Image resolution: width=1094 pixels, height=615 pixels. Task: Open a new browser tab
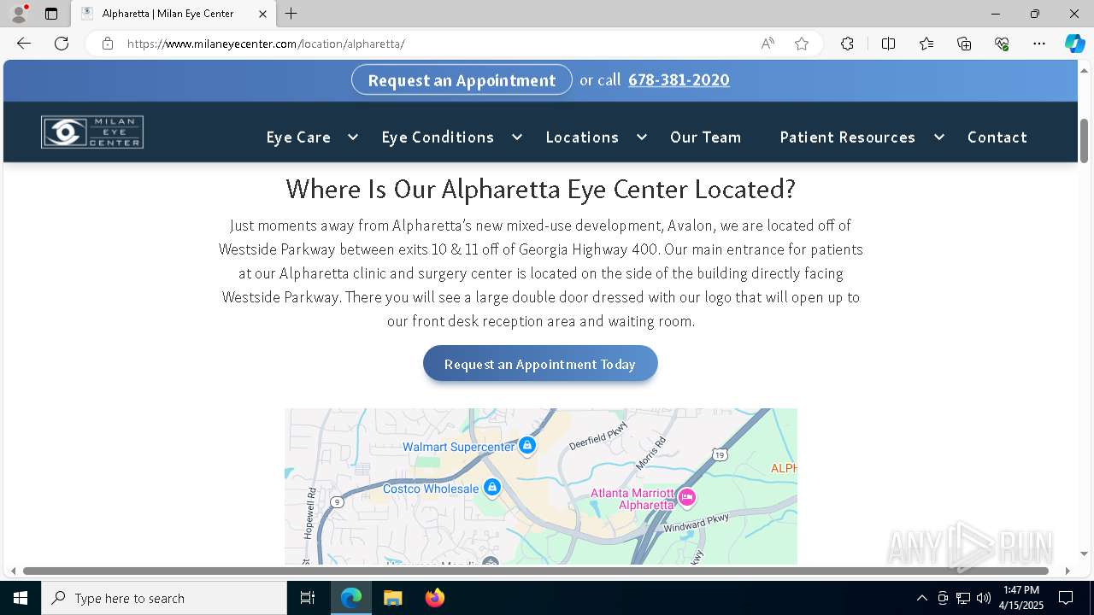pos(291,14)
